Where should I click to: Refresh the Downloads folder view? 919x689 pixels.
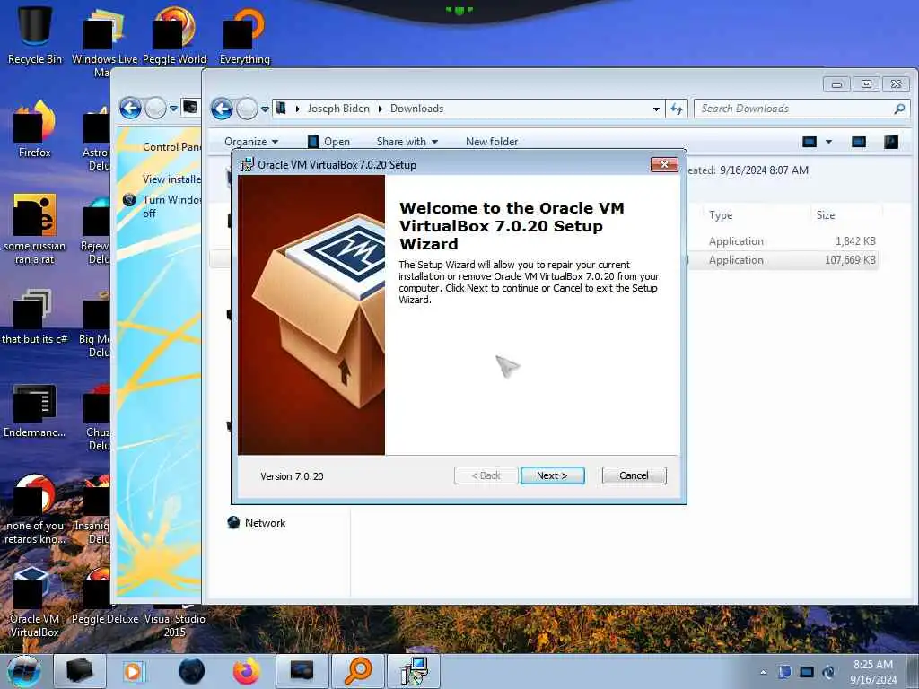pyautogui.click(x=677, y=109)
